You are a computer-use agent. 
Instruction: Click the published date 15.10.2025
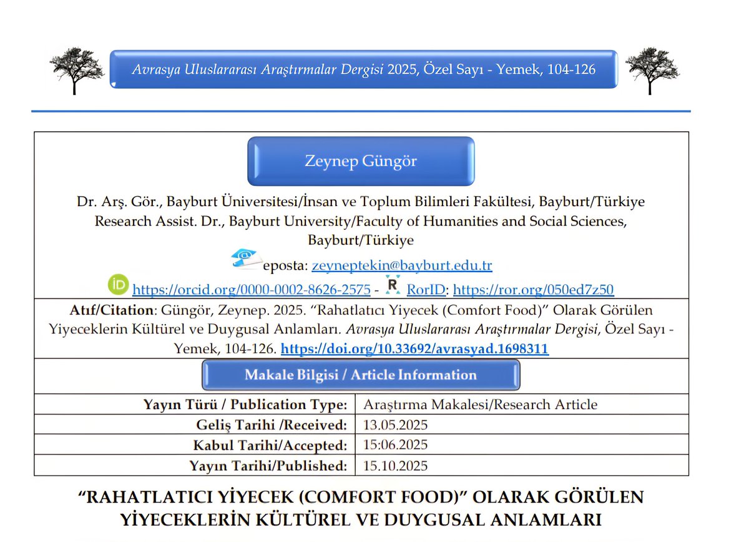point(395,465)
